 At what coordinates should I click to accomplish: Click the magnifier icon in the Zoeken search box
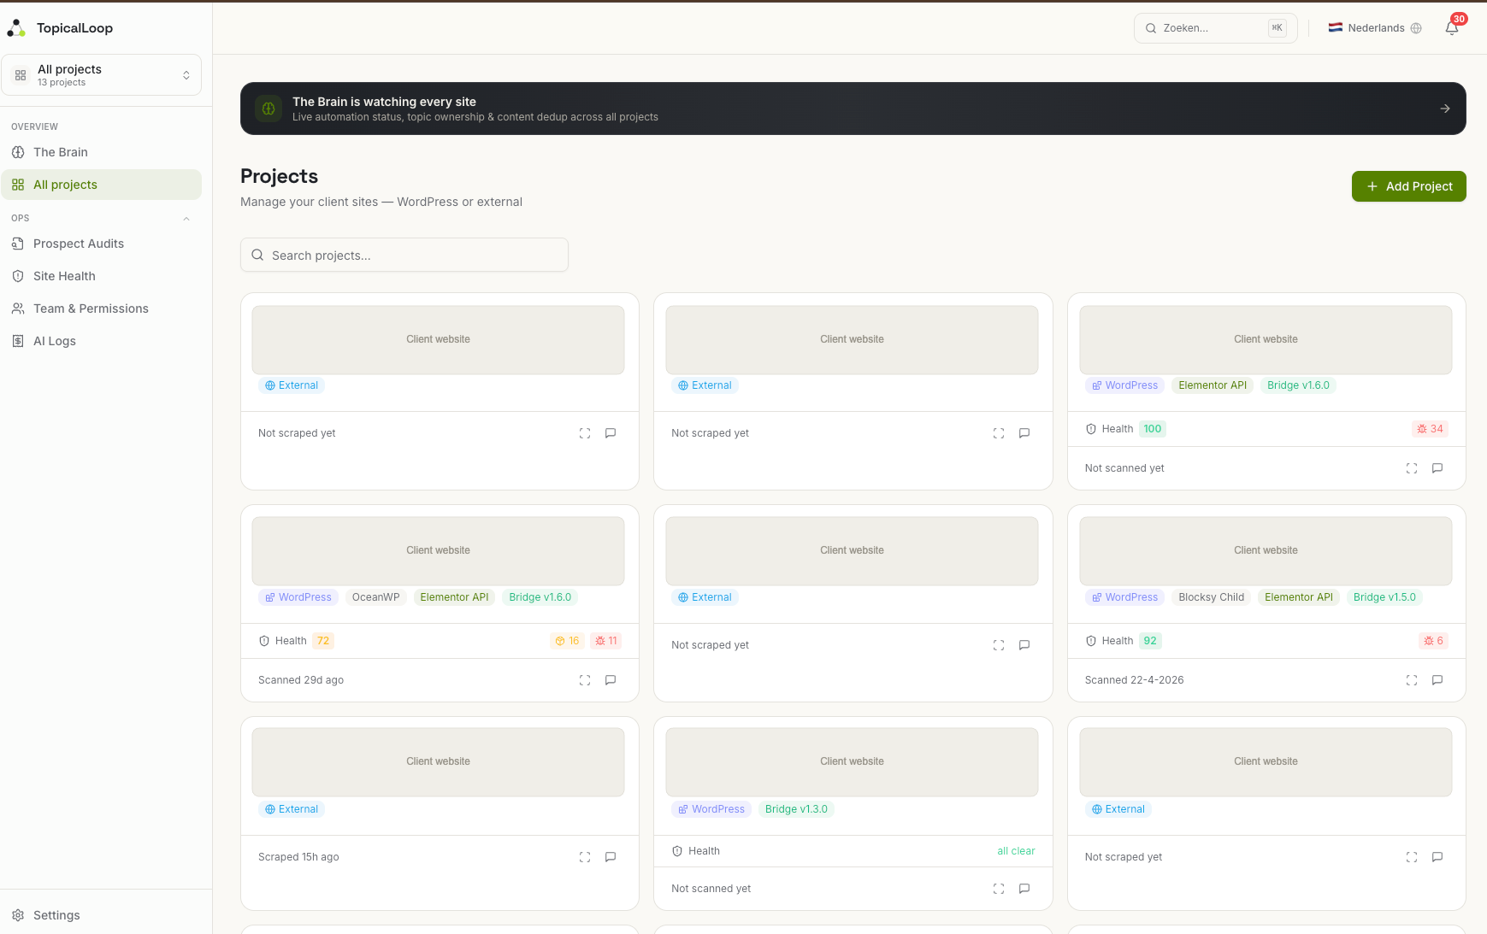[x=1151, y=28]
